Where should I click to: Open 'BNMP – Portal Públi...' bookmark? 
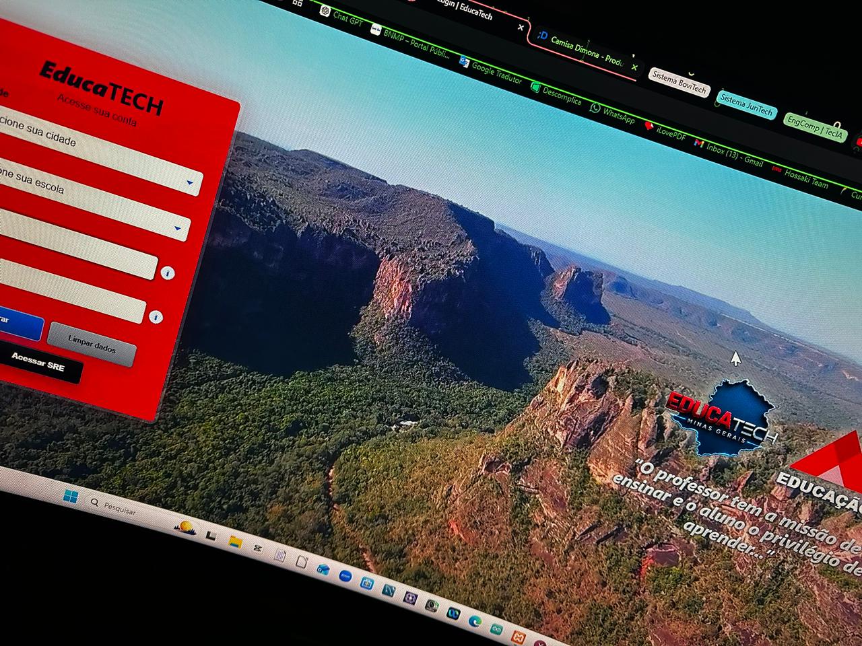click(x=410, y=43)
